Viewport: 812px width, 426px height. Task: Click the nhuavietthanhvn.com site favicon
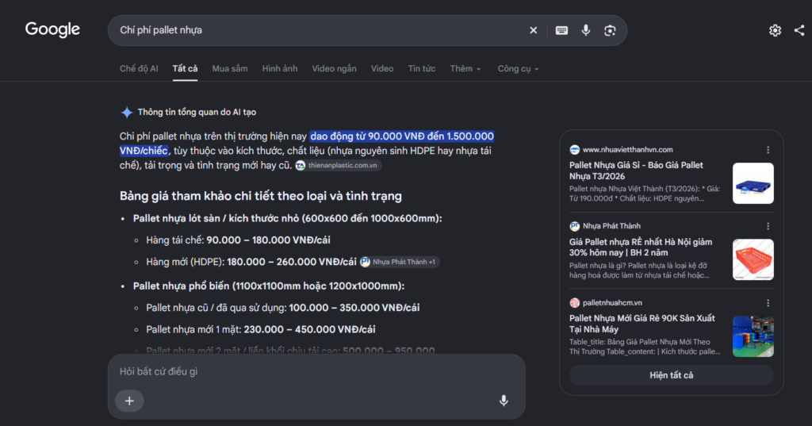pos(574,150)
